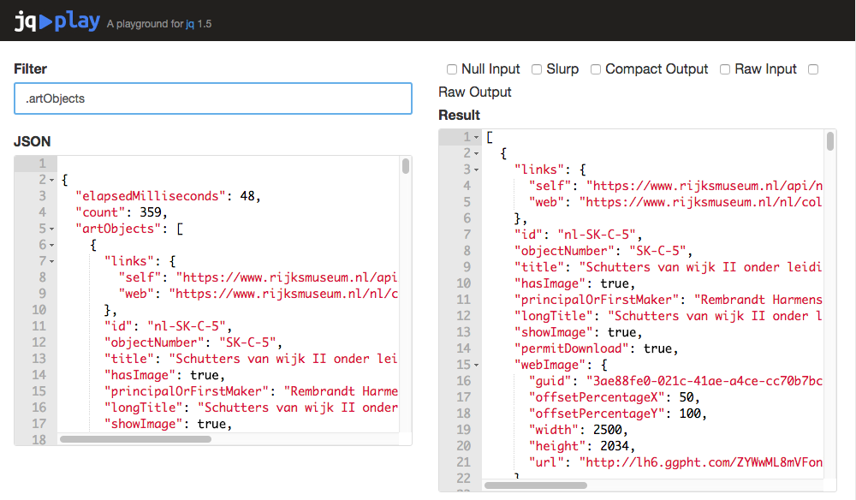Enable the Raw Output option
The height and width of the screenshot is (500, 856).
coord(812,69)
